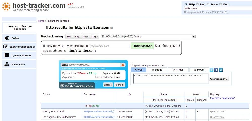Open the Наша сеть sidebar item
The width and height of the screenshot is (252, 121).
(19, 64)
